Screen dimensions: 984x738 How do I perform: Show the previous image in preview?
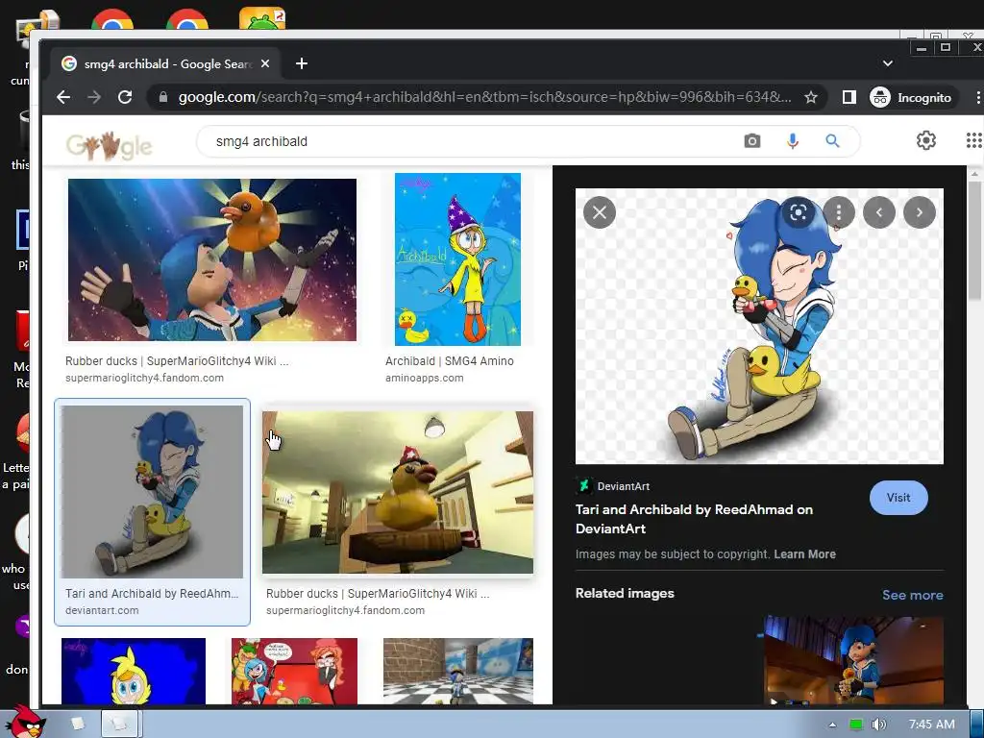(x=878, y=212)
